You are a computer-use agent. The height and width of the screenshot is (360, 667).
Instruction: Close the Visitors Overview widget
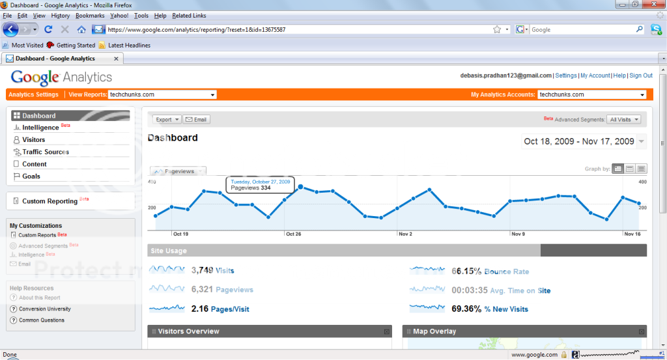click(x=387, y=331)
